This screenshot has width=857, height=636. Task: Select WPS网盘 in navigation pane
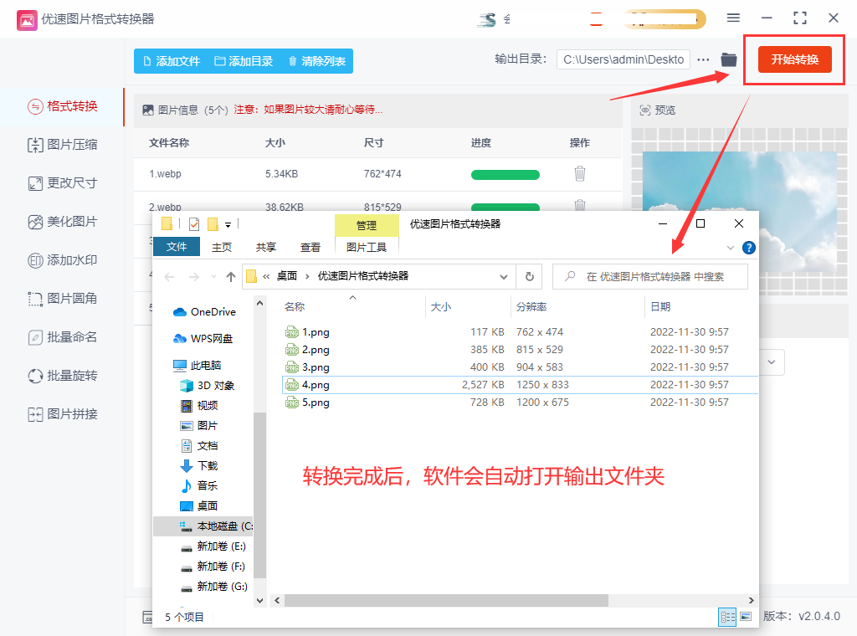click(203, 339)
